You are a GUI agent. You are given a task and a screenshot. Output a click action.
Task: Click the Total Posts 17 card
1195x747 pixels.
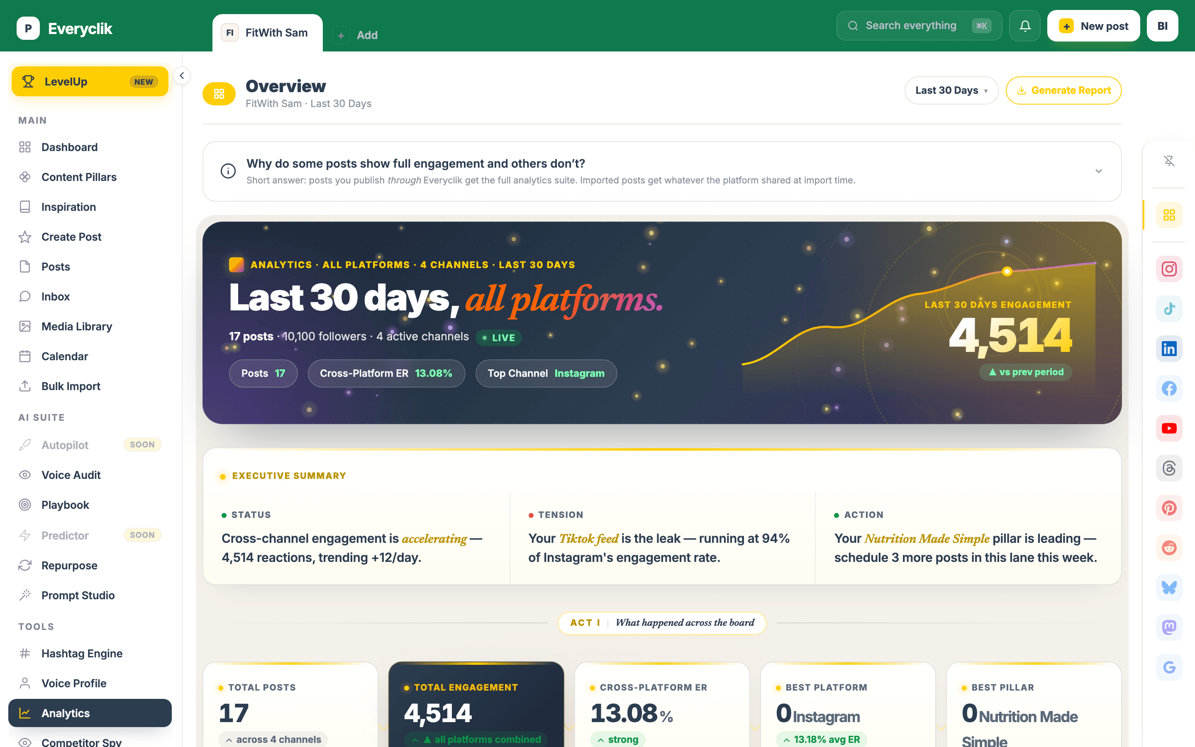[290, 705]
